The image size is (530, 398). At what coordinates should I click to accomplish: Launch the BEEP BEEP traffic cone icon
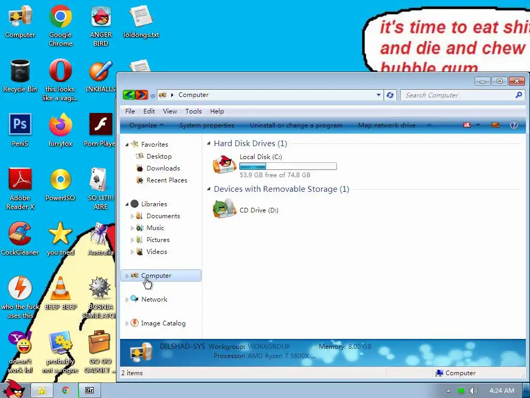(x=61, y=293)
